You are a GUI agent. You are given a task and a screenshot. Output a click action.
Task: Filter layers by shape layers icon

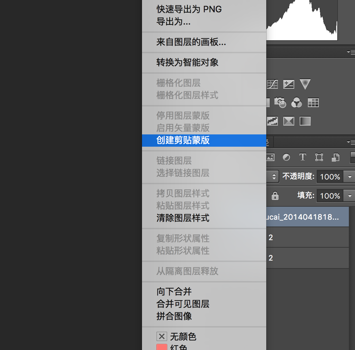pyautogui.click(x=319, y=157)
